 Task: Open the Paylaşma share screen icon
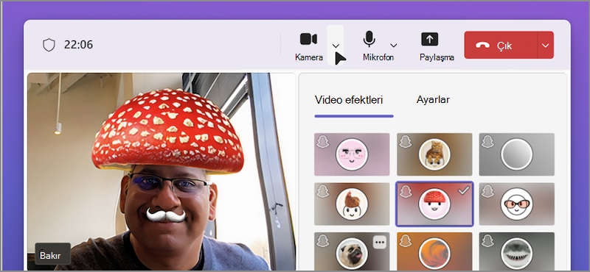430,39
